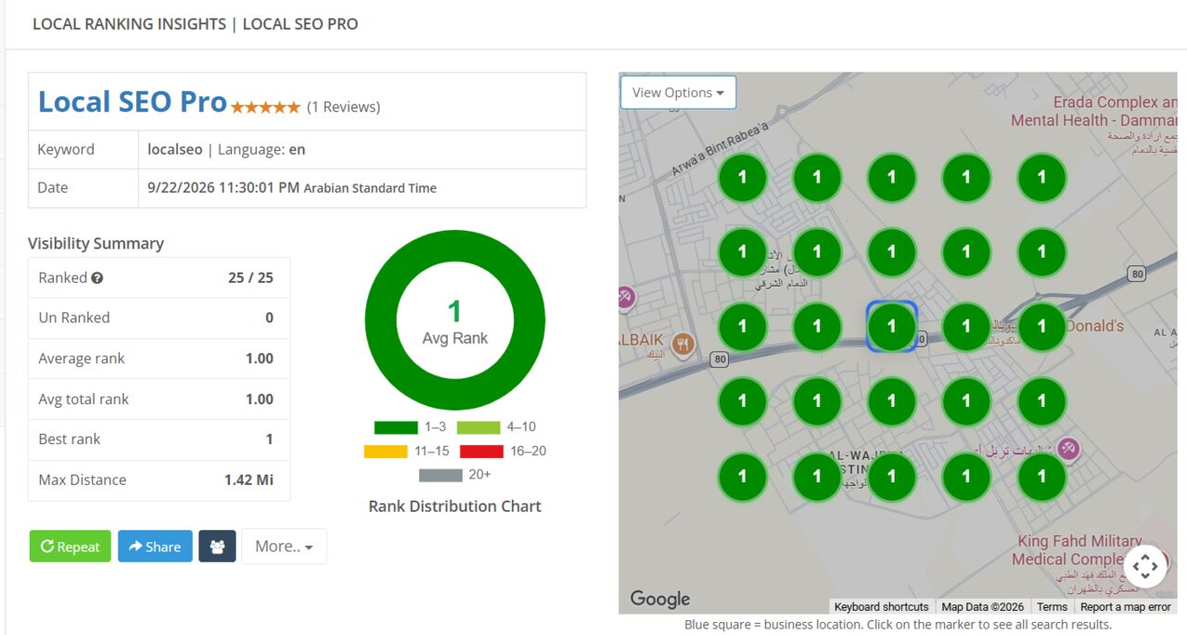
Task: Click the Un Ranked value '0'
Action: coord(270,318)
